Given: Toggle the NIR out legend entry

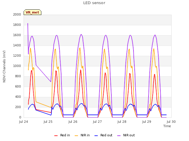Looking at the screenshot, I should coord(126,135).
